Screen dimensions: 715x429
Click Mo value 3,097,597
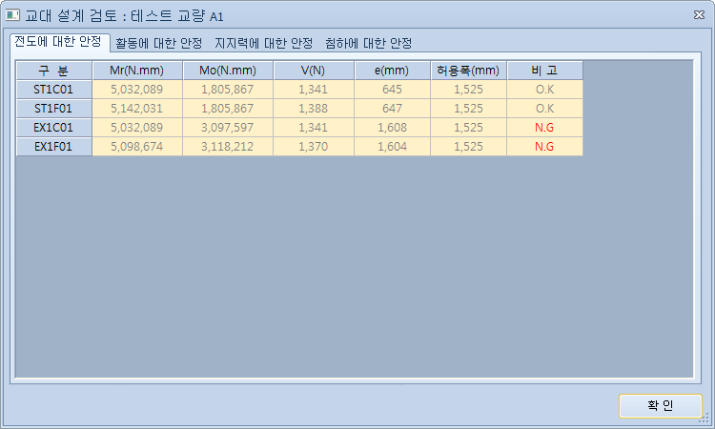(228, 128)
